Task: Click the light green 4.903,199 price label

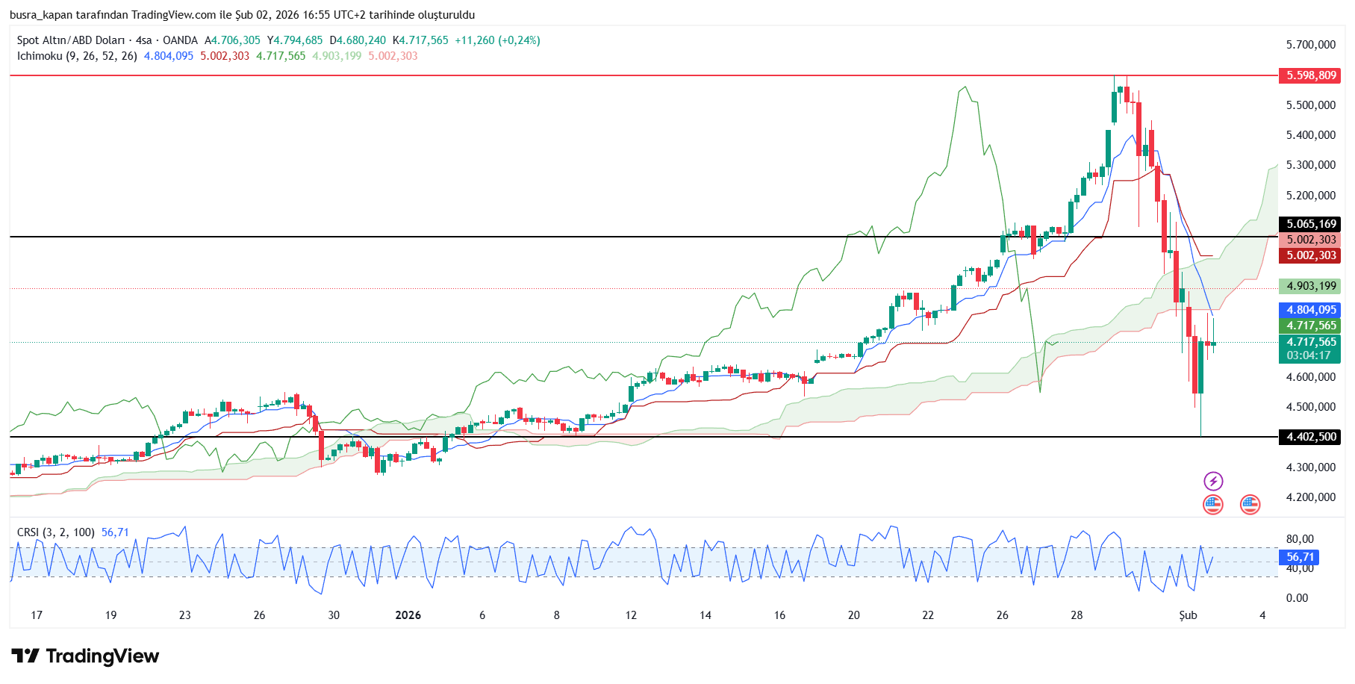Action: pos(1310,286)
